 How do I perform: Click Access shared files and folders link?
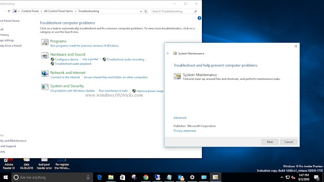(116, 77)
